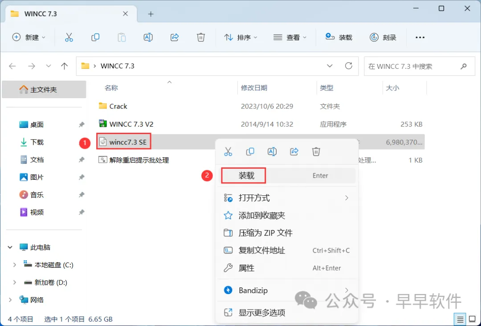Click the search magnifier icon
The image size is (481, 326).
pyautogui.click(x=464, y=66)
